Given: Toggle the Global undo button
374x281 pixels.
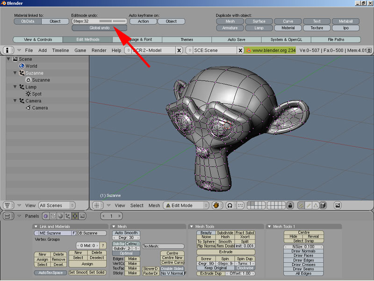Looking at the screenshot, I should (x=100, y=28).
